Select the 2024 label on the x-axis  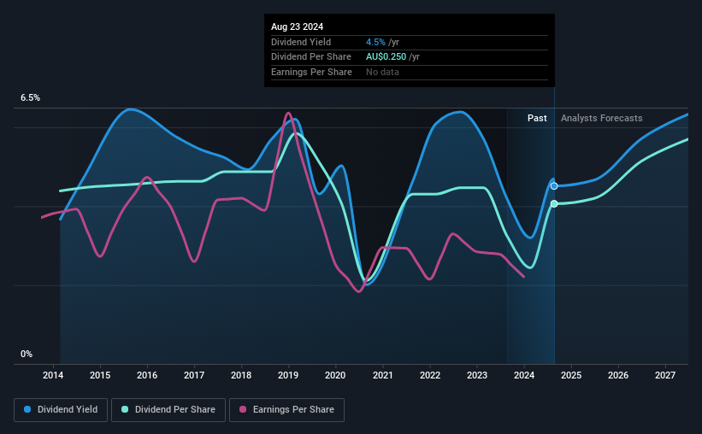pos(524,375)
